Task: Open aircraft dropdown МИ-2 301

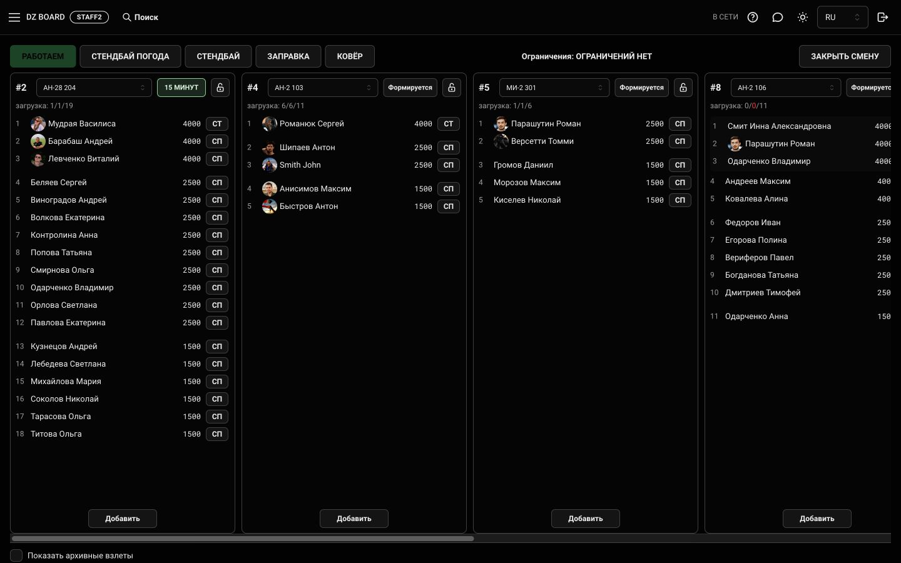Action: click(x=554, y=88)
